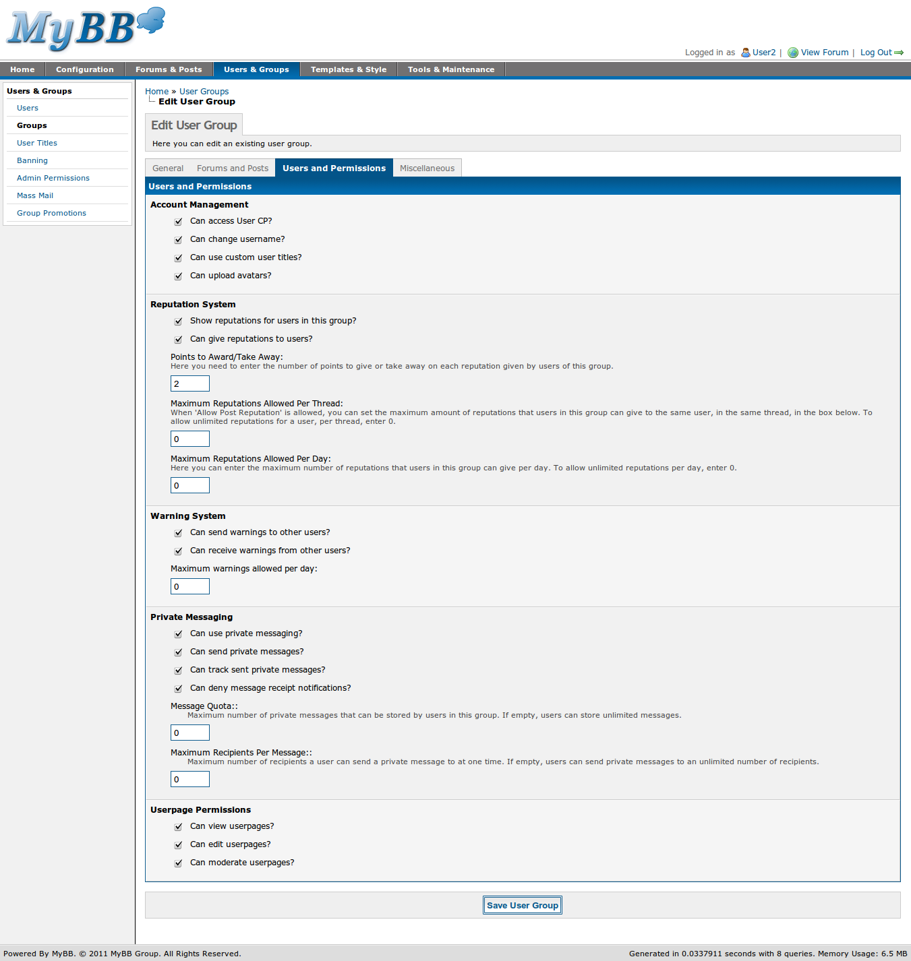This screenshot has height=961, width=911.
Task: Toggle Can send private messages checkbox
Action: pyautogui.click(x=178, y=652)
